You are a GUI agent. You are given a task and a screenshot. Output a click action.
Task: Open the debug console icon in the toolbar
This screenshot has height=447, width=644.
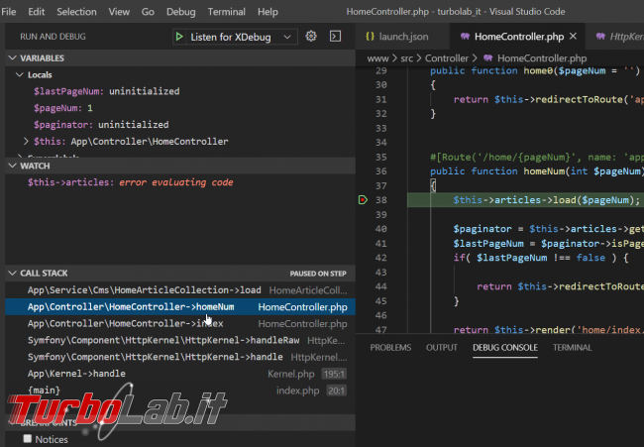(x=335, y=36)
